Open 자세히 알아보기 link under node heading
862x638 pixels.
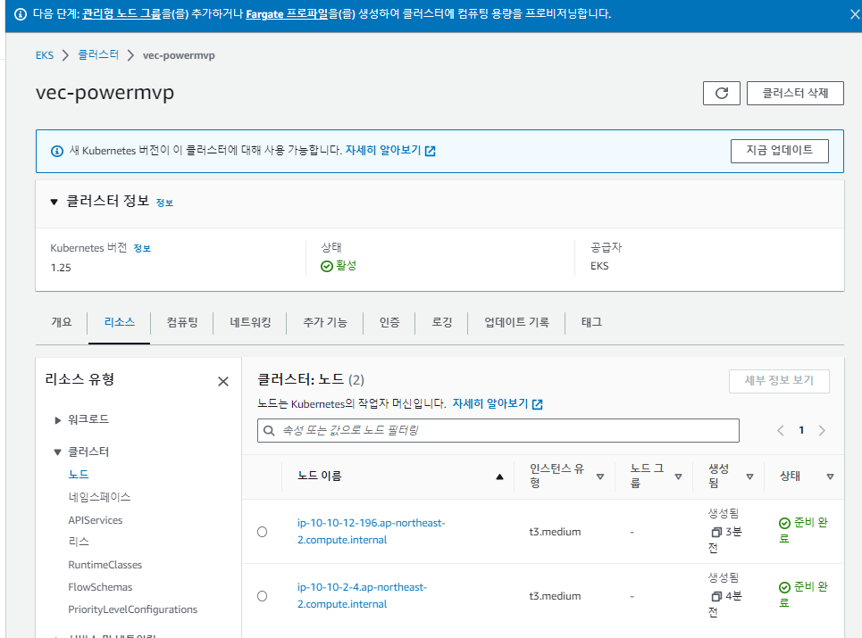pos(490,403)
